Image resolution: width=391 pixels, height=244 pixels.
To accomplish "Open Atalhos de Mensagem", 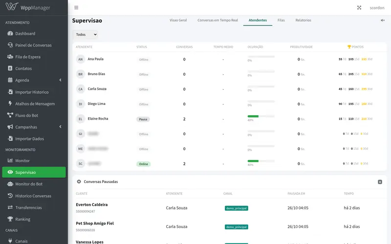I will point(34,103).
